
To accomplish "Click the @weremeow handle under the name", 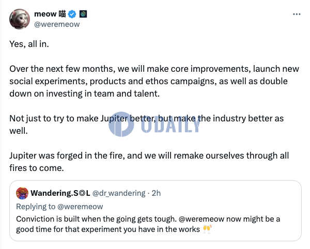I will [57, 24].
